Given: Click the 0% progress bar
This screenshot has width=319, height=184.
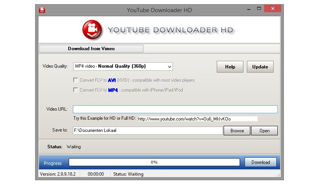Looking at the screenshot, I should (x=154, y=162).
